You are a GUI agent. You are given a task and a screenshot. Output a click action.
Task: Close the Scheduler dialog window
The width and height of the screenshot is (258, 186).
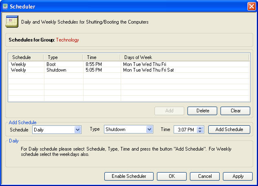(x=251, y=7)
